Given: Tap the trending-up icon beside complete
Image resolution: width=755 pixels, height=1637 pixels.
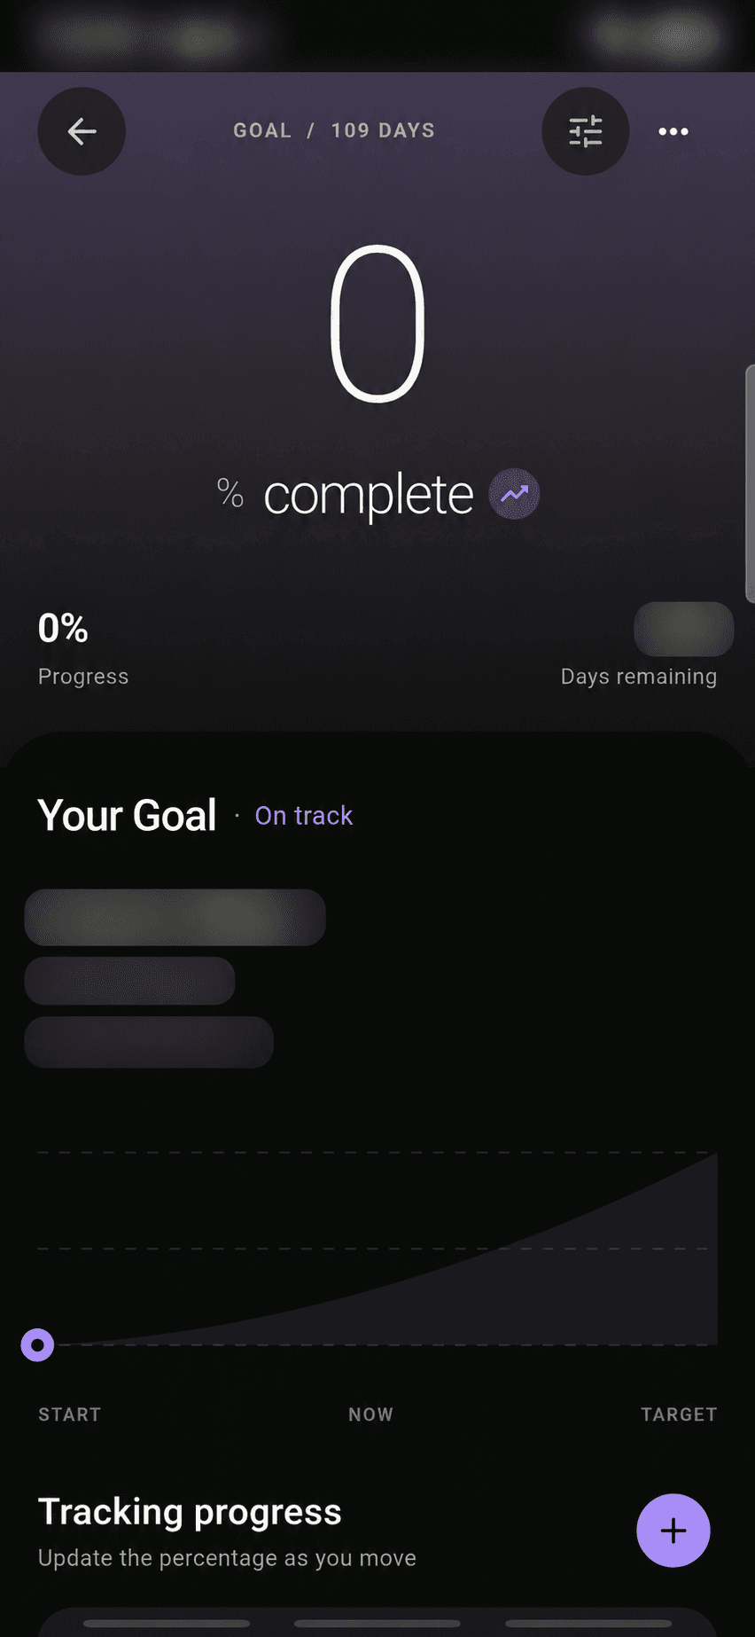Looking at the screenshot, I should coord(514,494).
